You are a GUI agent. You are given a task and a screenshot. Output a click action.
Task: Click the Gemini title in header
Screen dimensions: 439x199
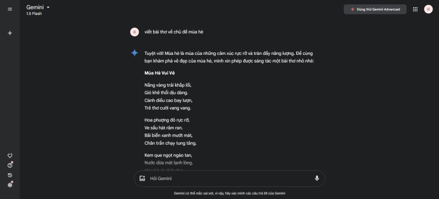(35, 7)
